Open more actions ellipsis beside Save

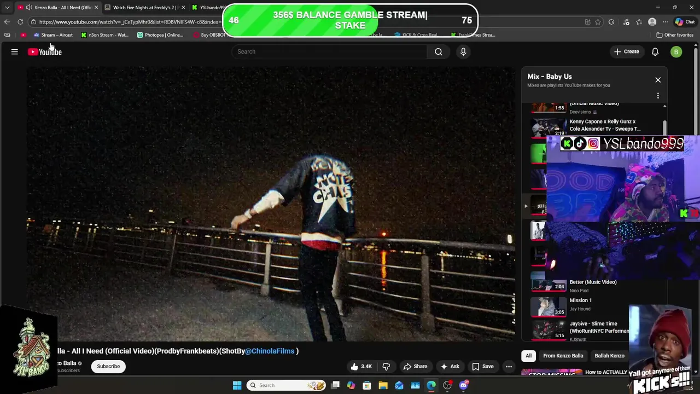click(x=509, y=367)
